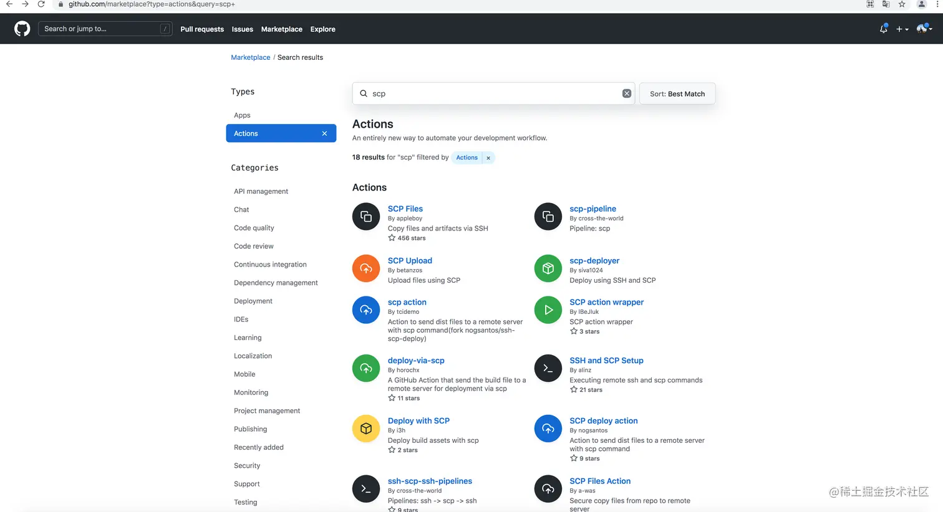The image size is (943, 512).
Task: Click the deploy-via-scp green icon
Action: point(366,367)
